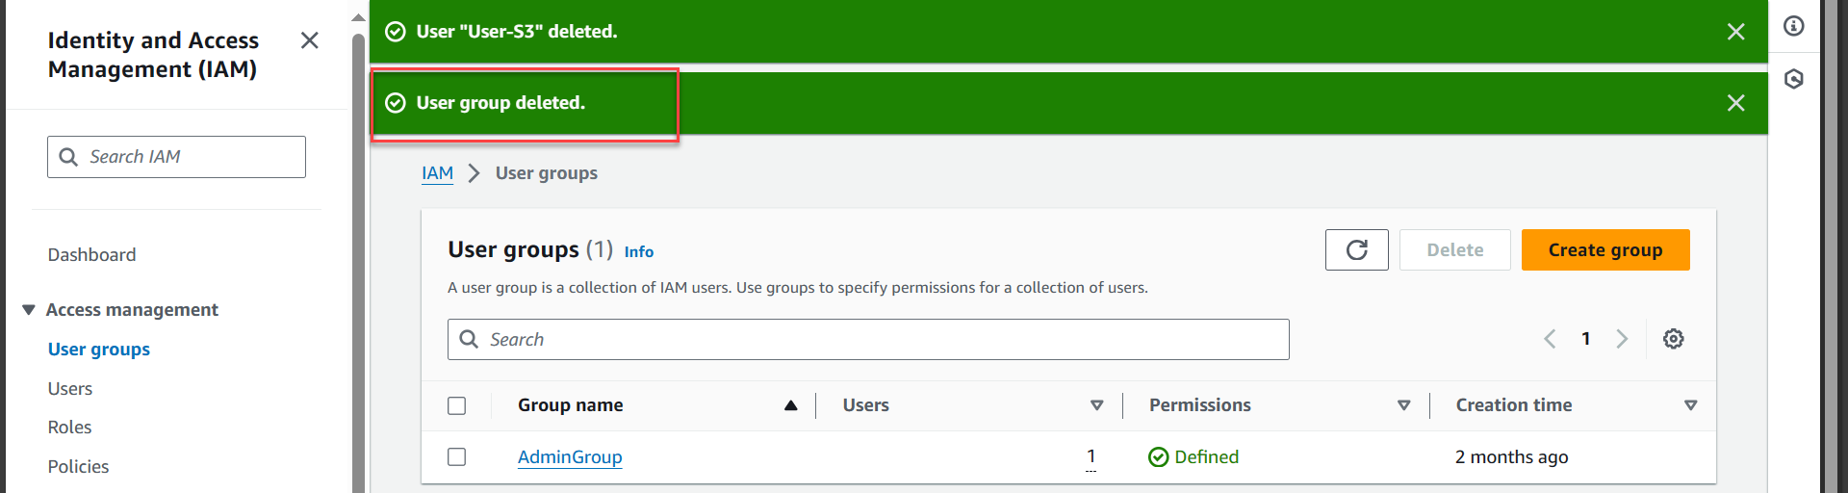Click the Group name column header
This screenshot has height=493, width=1848.
571,405
